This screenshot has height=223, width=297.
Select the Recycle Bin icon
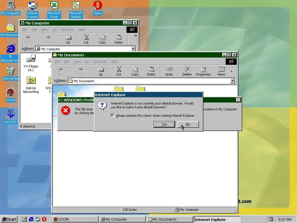tap(10, 73)
